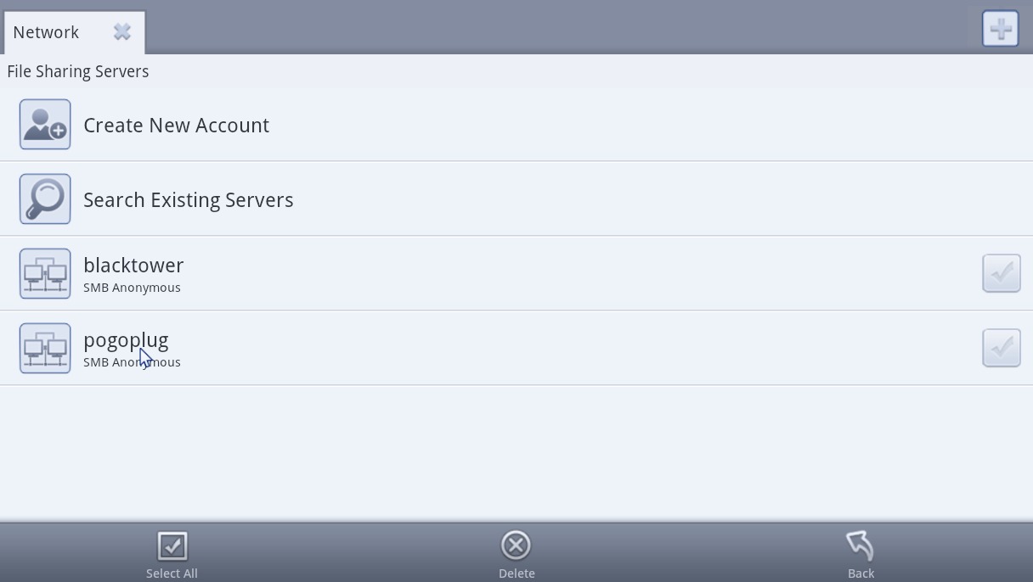Click the Back label in bottom bar
The width and height of the screenshot is (1033, 582).
(x=861, y=574)
